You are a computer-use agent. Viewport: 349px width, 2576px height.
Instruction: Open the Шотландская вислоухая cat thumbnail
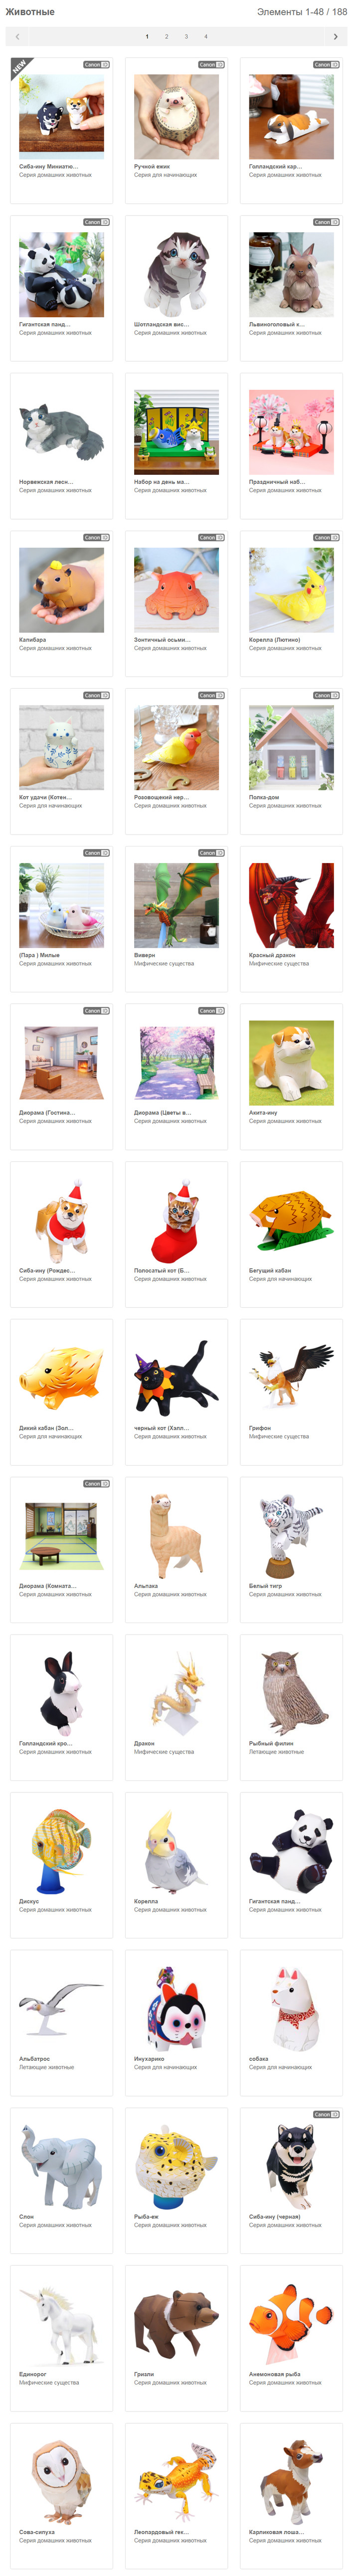(x=176, y=275)
